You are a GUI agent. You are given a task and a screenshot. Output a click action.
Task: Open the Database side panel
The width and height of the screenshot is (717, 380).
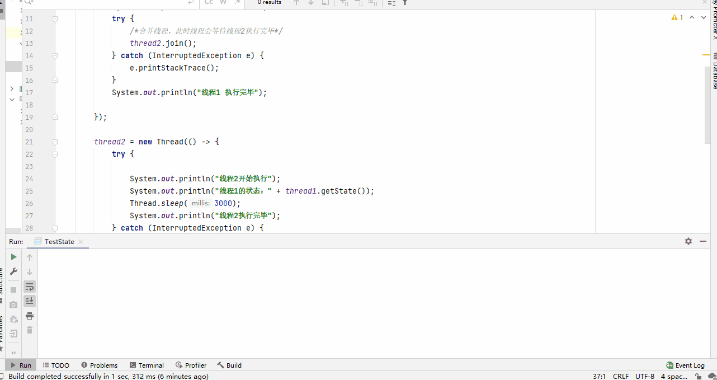tap(714, 71)
